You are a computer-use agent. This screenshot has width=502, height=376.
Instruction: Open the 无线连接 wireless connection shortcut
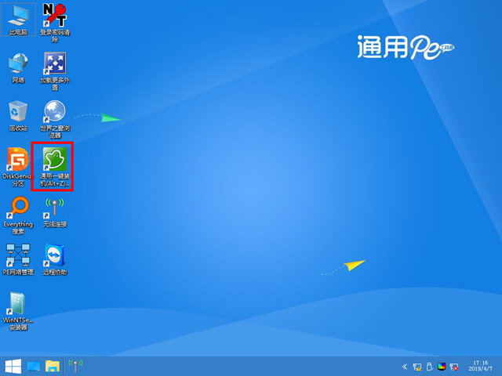point(54,208)
